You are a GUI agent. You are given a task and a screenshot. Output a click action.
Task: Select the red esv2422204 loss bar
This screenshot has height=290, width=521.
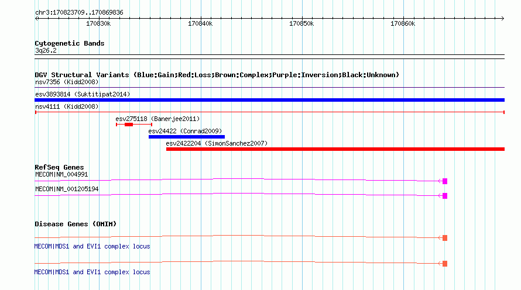click(x=335, y=149)
